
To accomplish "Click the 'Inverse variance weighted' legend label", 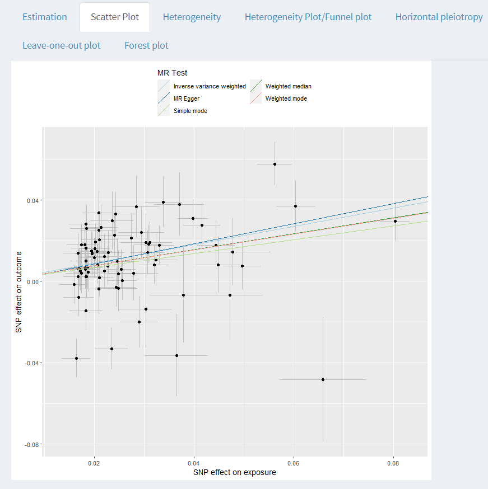I will pyautogui.click(x=210, y=86).
